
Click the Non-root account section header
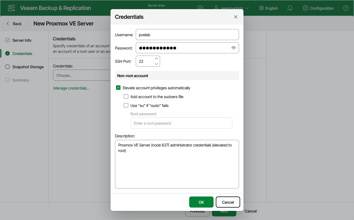pyautogui.click(x=177, y=75)
